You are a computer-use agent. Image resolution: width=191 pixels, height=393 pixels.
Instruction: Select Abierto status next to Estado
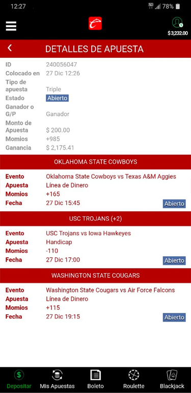pos(57,98)
